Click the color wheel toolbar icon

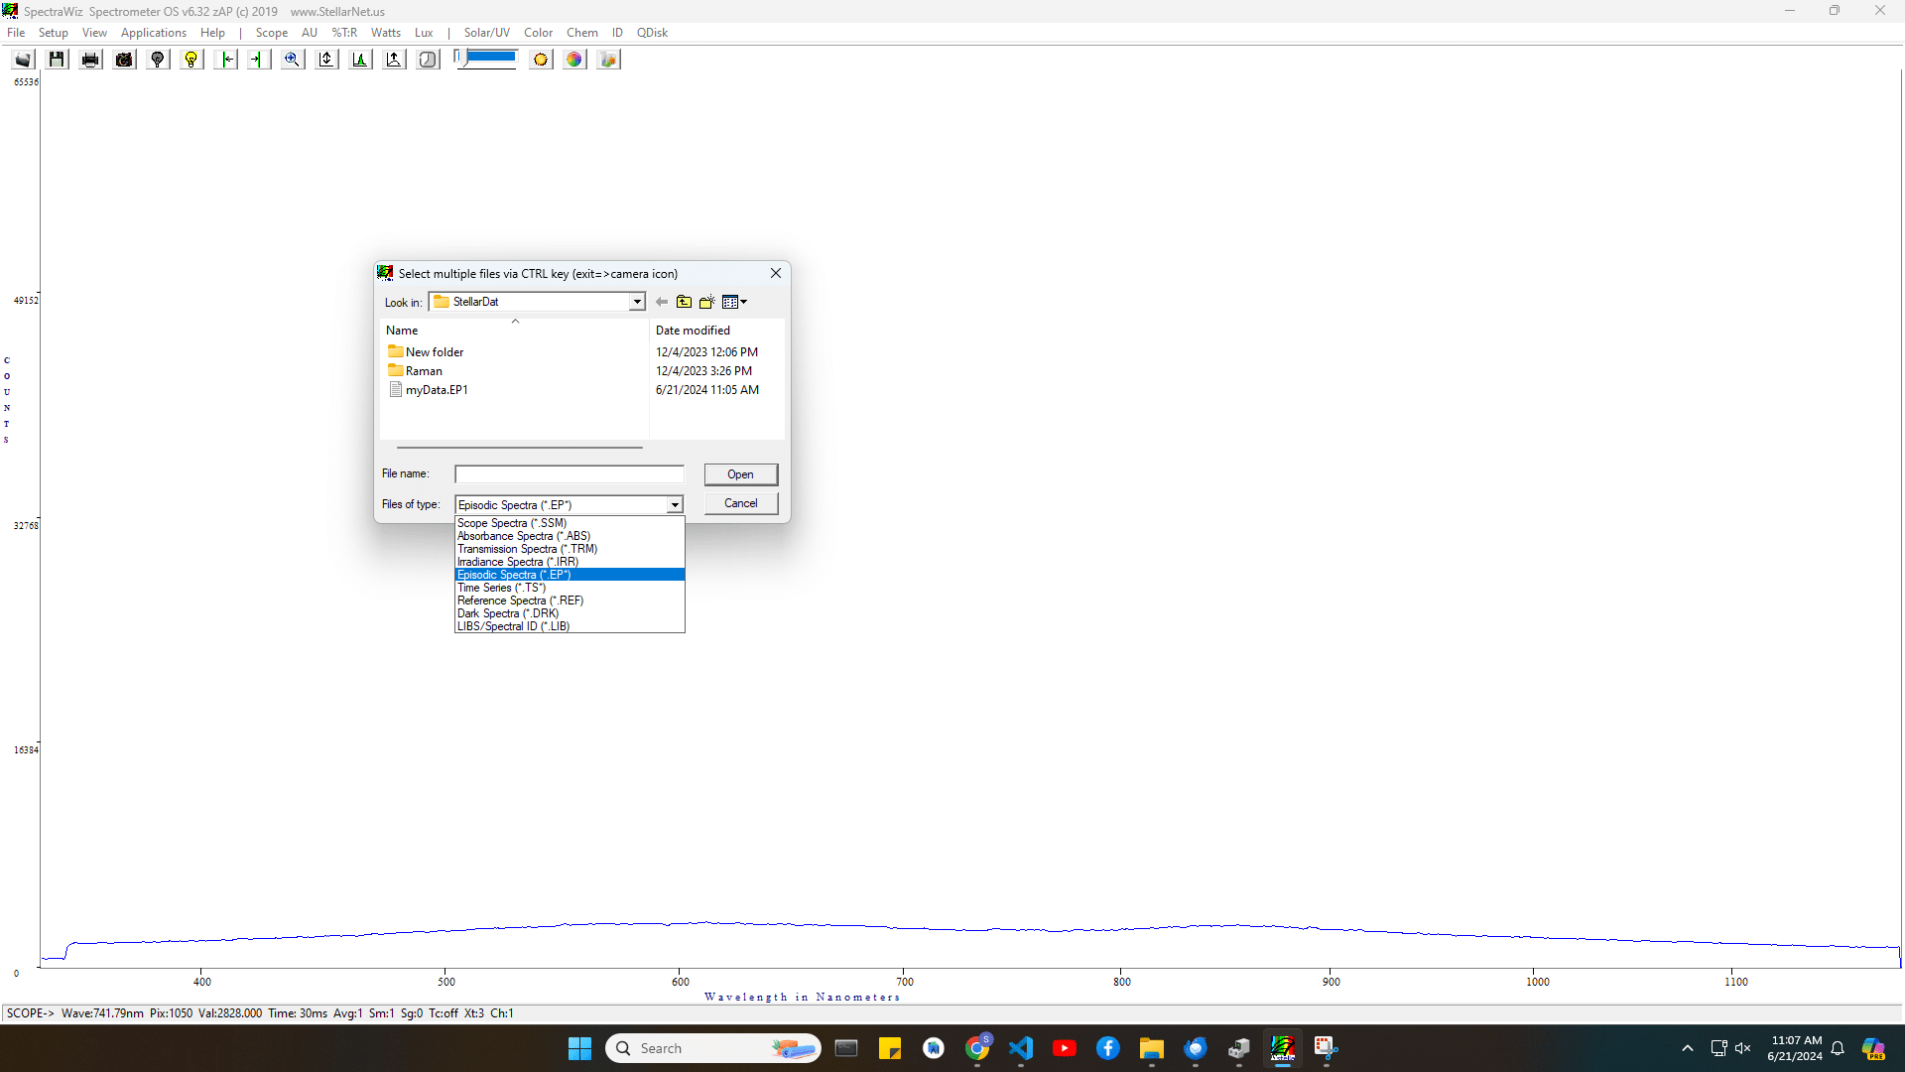point(574,60)
